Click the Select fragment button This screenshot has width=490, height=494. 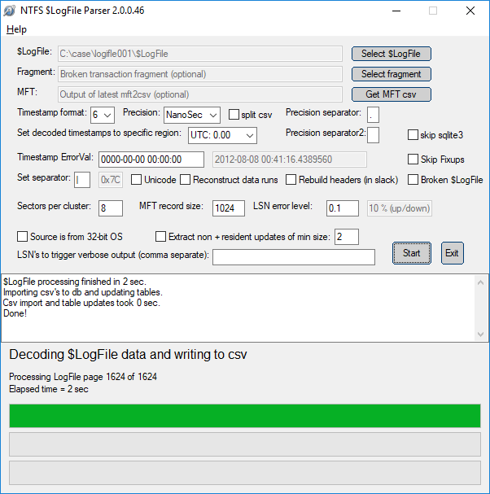click(x=391, y=74)
